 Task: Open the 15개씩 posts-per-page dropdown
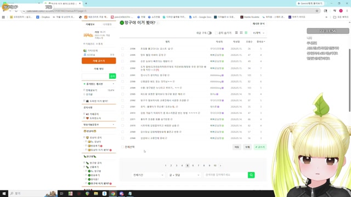tap(258, 33)
